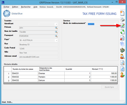Image resolution: width=127 pixels, height=105 pixels.
Task: Click search magnifier in Passeport field
Action: click(56, 36)
